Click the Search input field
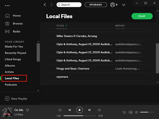 [x=69, y=5]
